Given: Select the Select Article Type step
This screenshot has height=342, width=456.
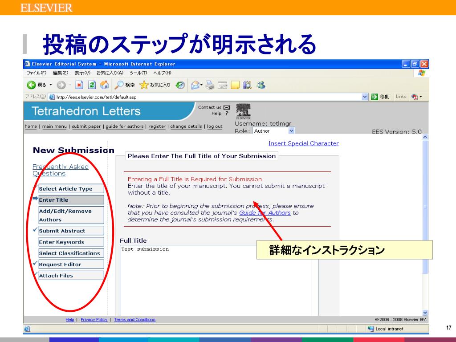Looking at the screenshot, I should pos(71,188).
